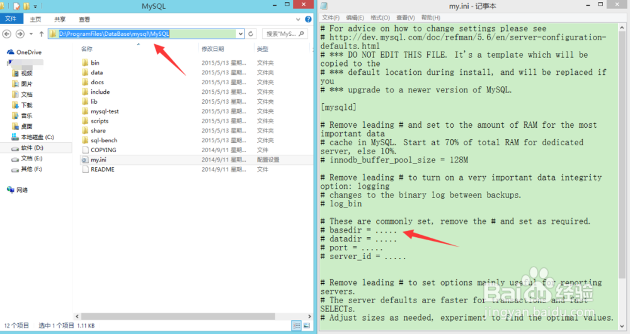
Task: Open Notepad 编辑(E) menu
Action: [x=355, y=18]
